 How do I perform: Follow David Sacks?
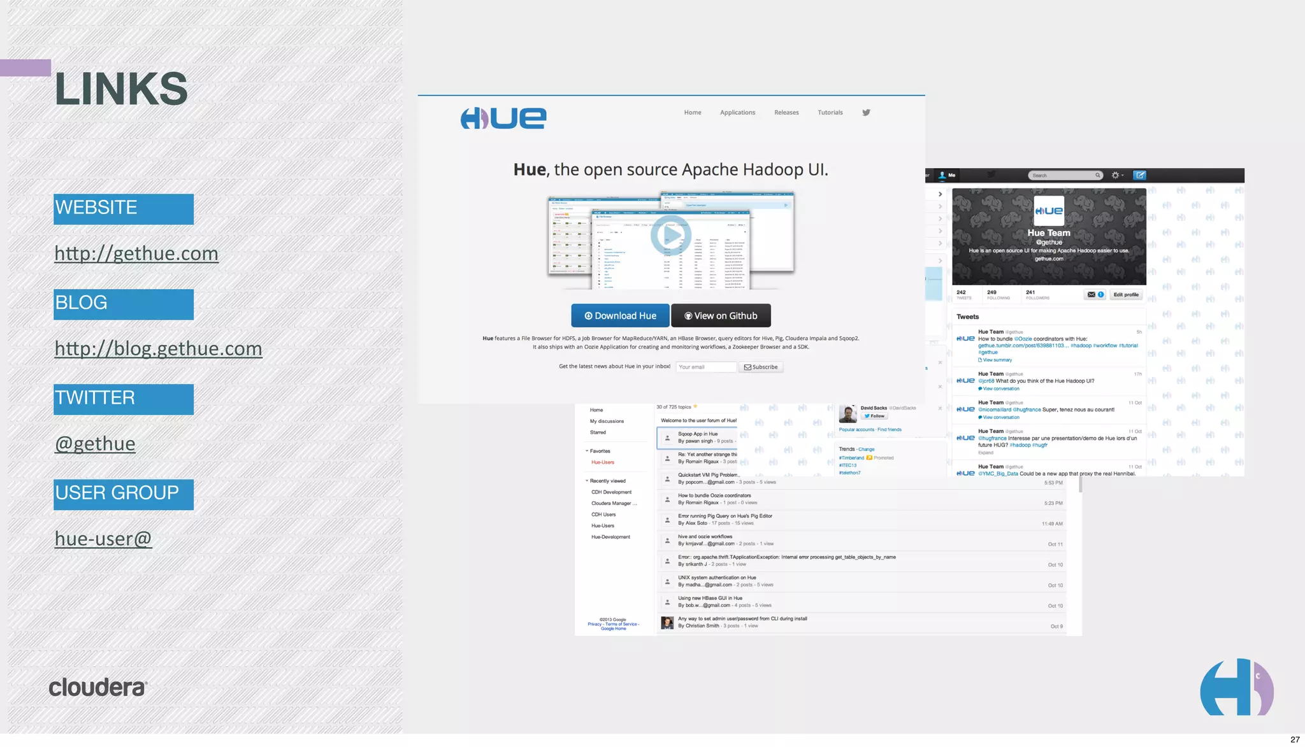pyautogui.click(x=874, y=416)
